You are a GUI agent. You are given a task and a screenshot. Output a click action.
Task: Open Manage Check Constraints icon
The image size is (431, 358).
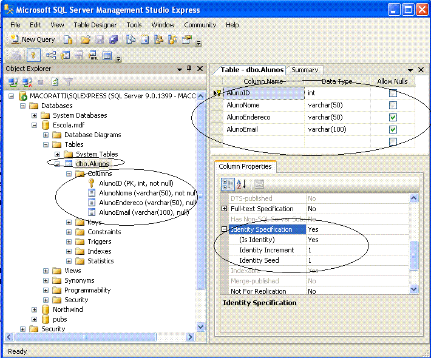coord(107,55)
